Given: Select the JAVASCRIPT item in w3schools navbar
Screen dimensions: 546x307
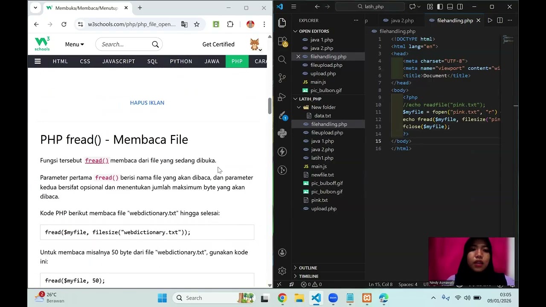Looking at the screenshot, I should pyautogui.click(x=119, y=61).
